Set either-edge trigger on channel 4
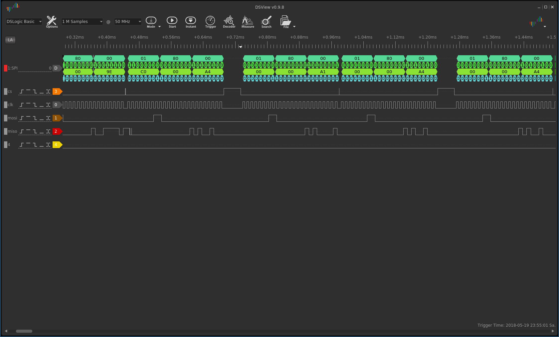The height and width of the screenshot is (337, 559). pos(48,145)
